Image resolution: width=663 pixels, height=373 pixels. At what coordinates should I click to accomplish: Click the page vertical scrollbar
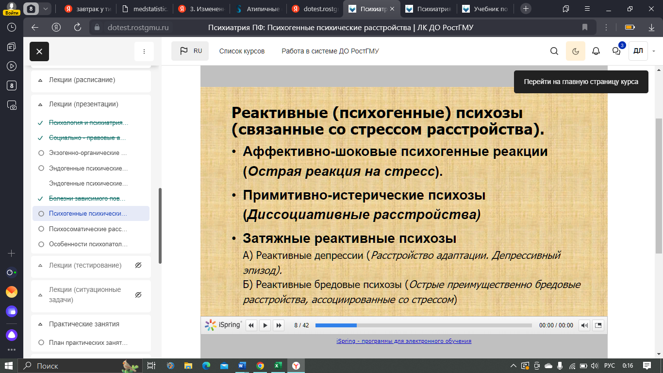click(659, 186)
